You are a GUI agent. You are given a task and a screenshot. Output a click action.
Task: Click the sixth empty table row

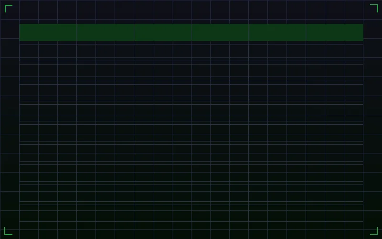click(191, 153)
